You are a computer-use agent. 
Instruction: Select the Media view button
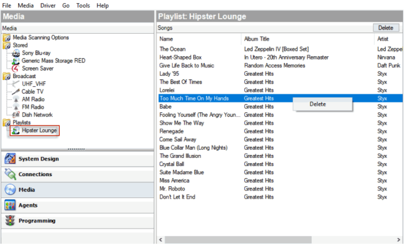(x=78, y=190)
